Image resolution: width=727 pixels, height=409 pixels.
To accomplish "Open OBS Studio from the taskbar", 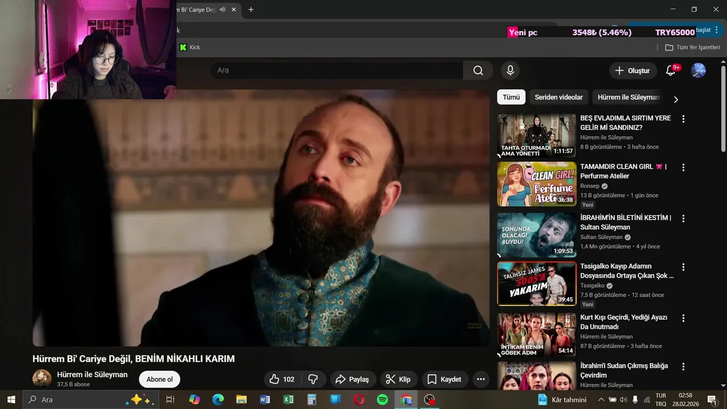I will point(430,399).
